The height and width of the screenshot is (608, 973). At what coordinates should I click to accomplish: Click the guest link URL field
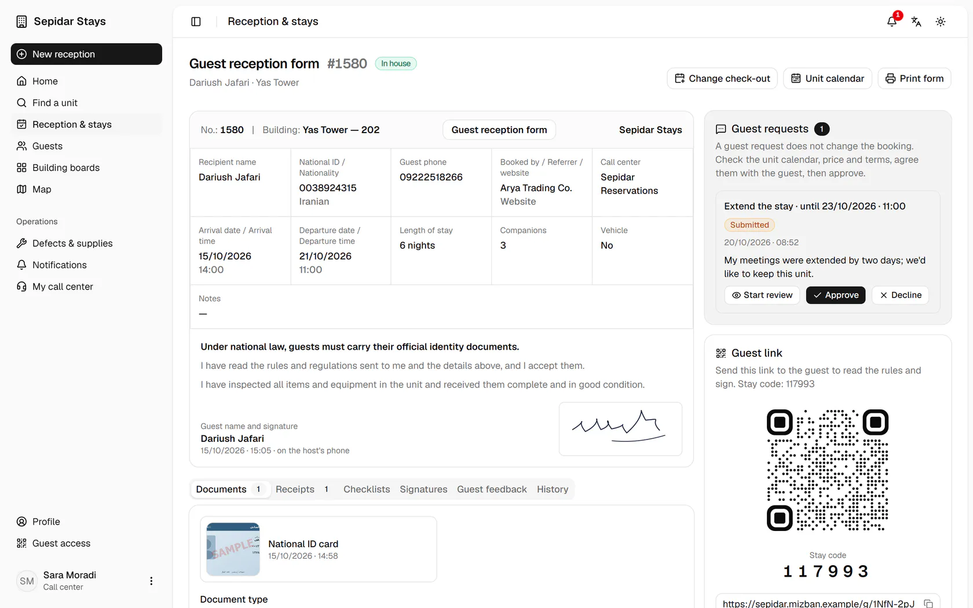pos(828,602)
